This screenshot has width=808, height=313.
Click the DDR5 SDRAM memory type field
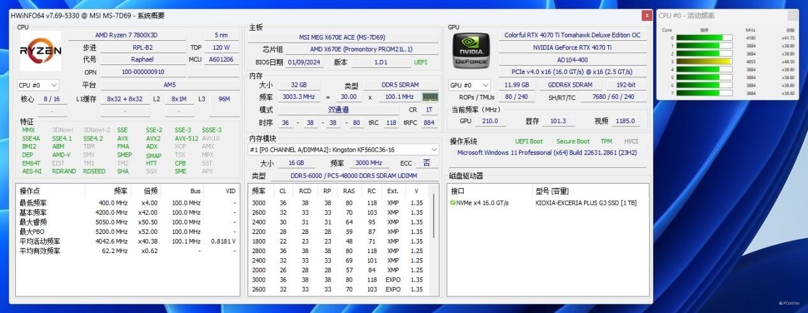[x=401, y=85]
